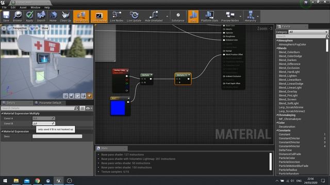Open the Asset menu
The image size is (330, 185).
pos(23,7)
